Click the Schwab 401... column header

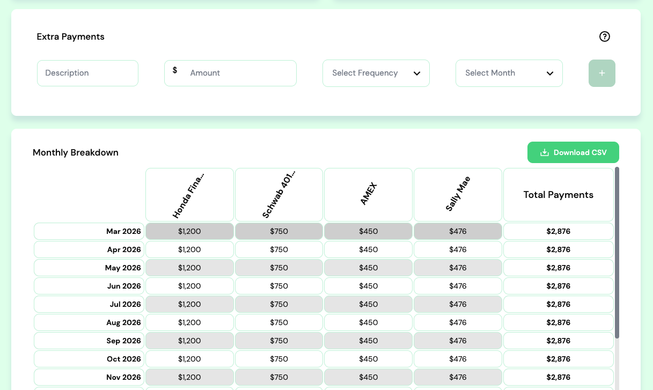[x=279, y=194]
